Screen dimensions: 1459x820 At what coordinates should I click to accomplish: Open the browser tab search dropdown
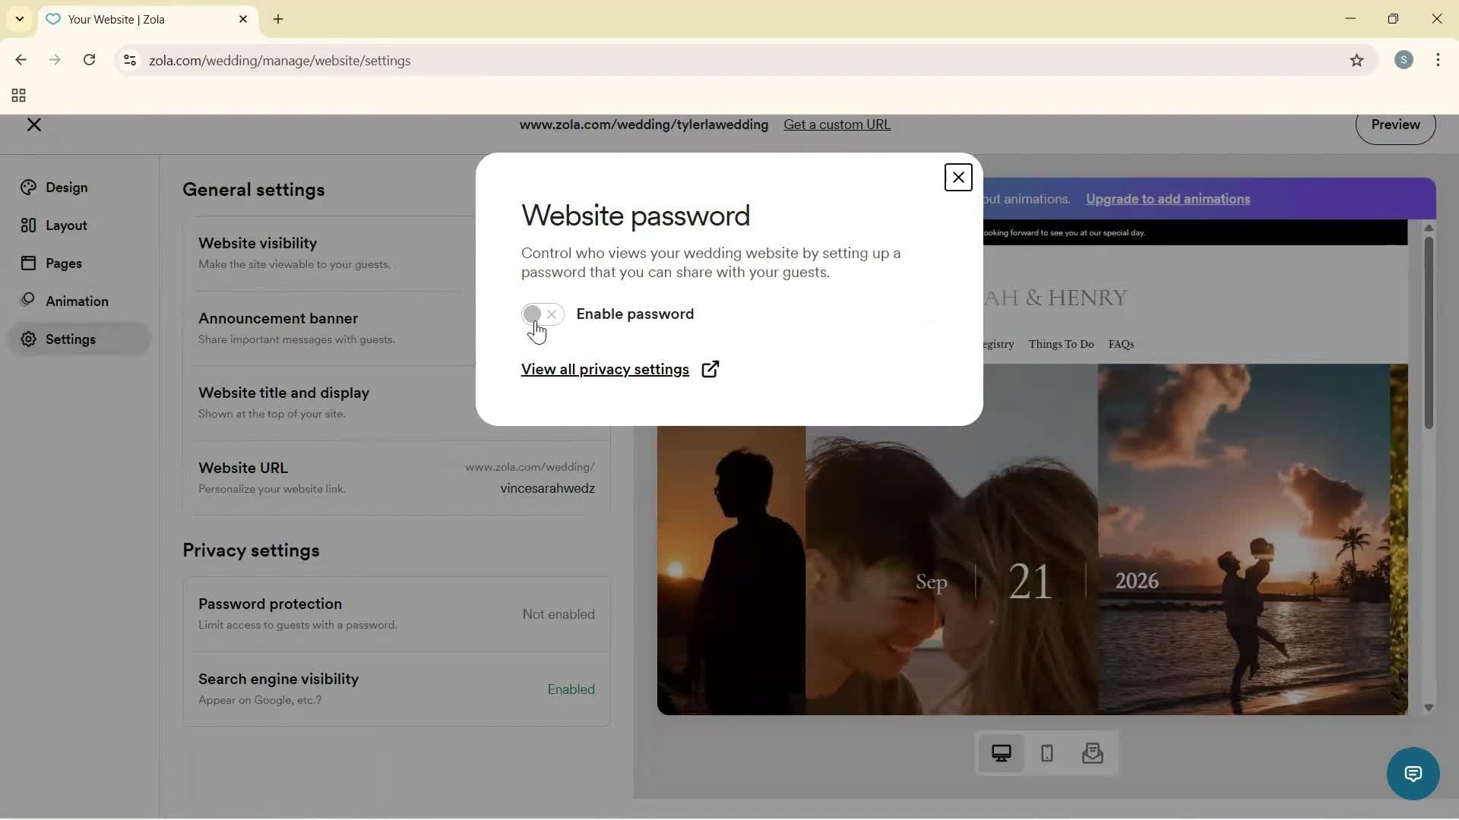coord(19,19)
